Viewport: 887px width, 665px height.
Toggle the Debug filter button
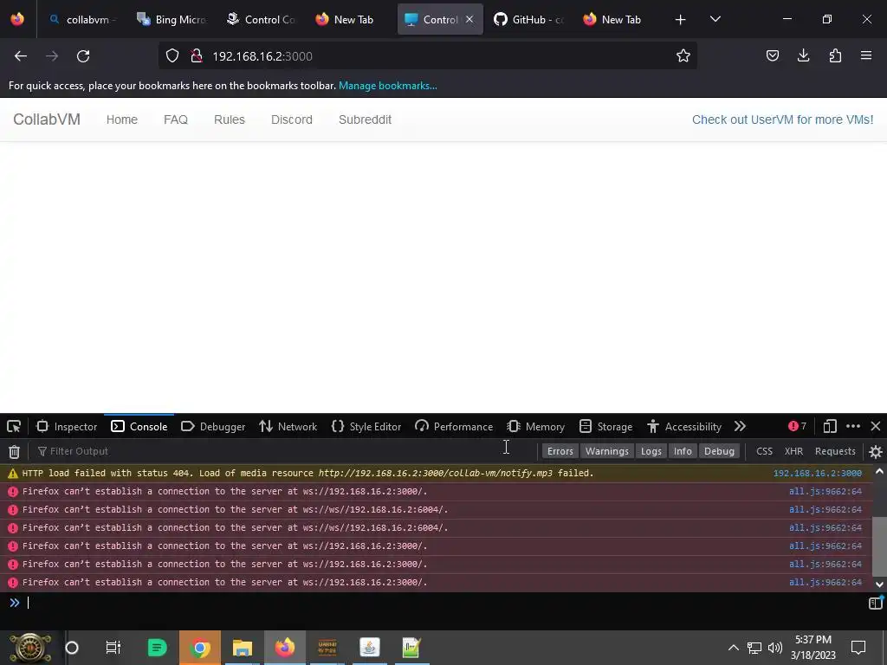[x=719, y=451]
